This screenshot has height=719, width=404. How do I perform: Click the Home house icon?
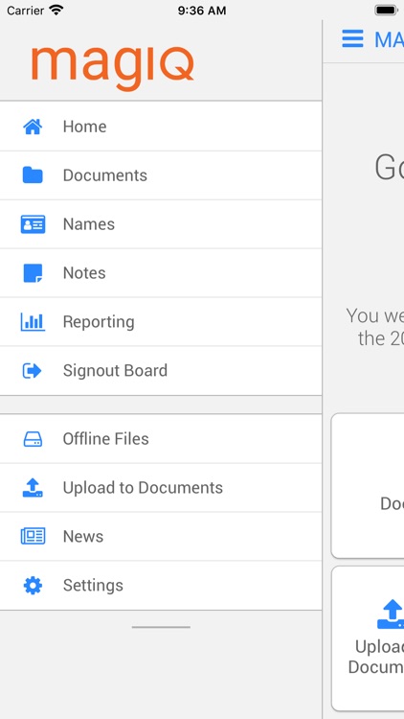tap(33, 127)
